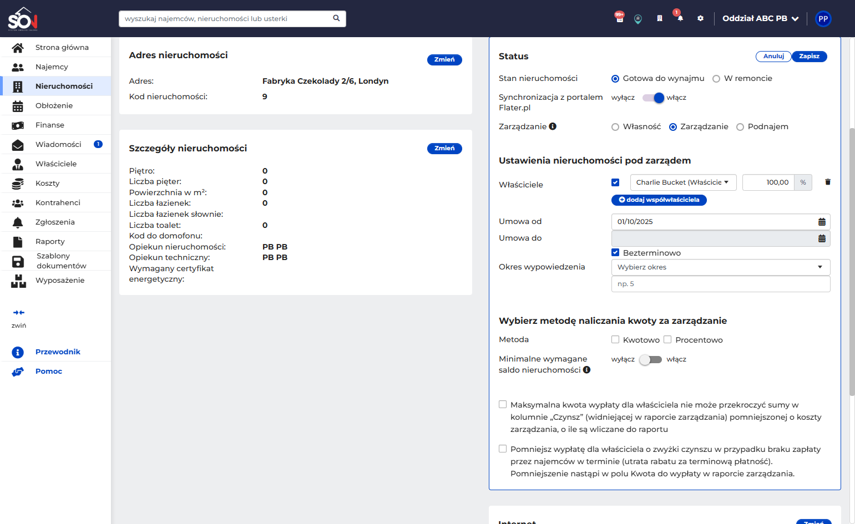
Task: Go to Finanse in the sidebar
Action: click(x=55, y=125)
